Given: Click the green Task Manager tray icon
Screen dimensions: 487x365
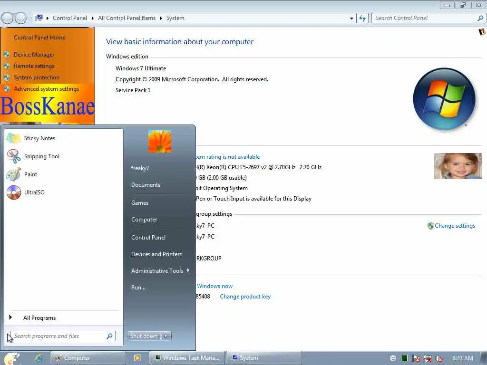Looking at the screenshot, I should point(404,358).
